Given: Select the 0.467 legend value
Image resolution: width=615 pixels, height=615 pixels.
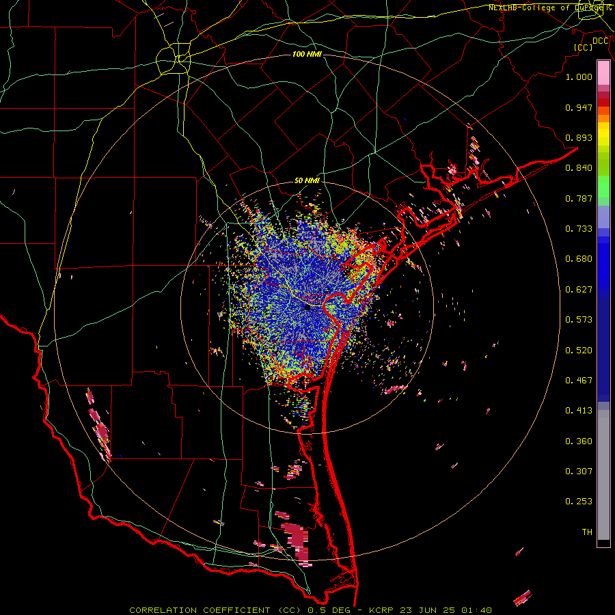Looking at the screenshot, I should pyautogui.click(x=579, y=381).
